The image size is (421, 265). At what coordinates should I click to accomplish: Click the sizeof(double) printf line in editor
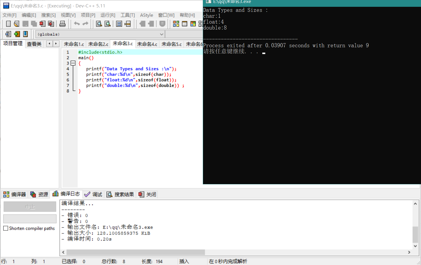coord(135,86)
